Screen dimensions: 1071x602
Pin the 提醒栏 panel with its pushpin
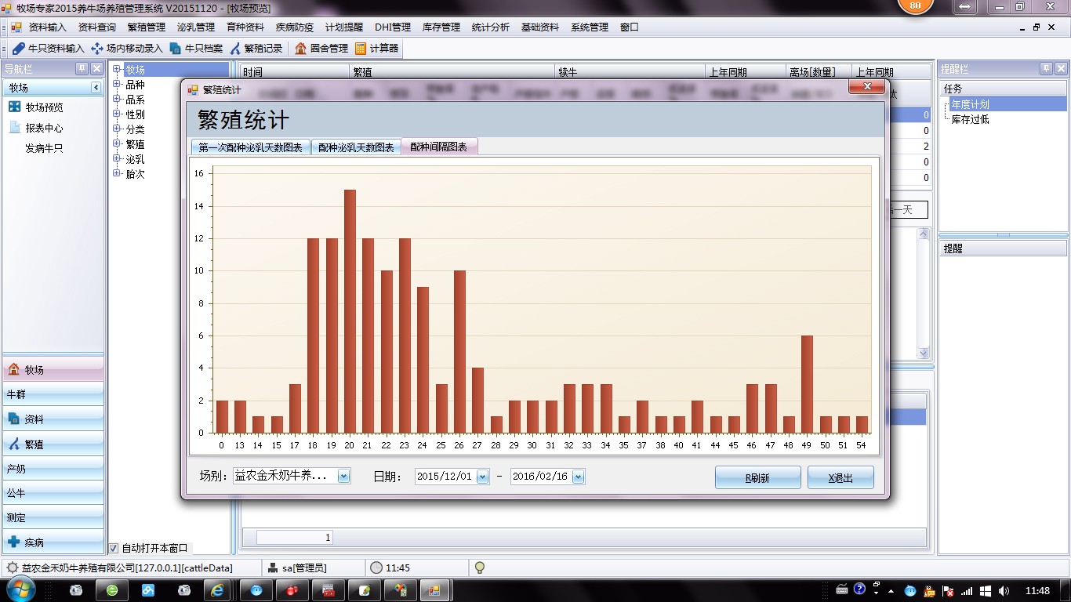[1047, 68]
